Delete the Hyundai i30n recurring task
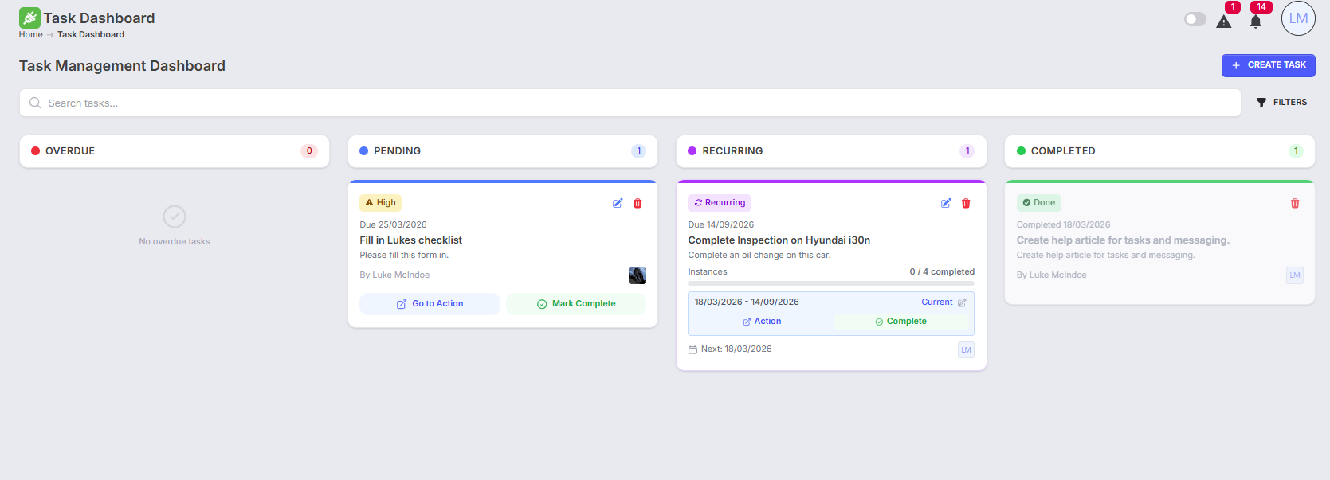Image resolution: width=1330 pixels, height=480 pixels. coord(966,203)
